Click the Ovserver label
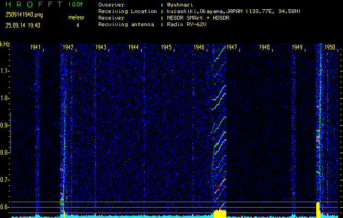The image size is (343, 218). coord(111,5)
